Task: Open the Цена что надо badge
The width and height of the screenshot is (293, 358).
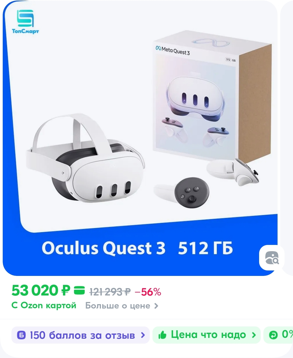Action: pyautogui.click(x=206, y=335)
